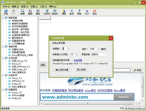This screenshot has height=111, width=146.
Task: Click the browser user-agent string field
Action: (x=82, y=64)
